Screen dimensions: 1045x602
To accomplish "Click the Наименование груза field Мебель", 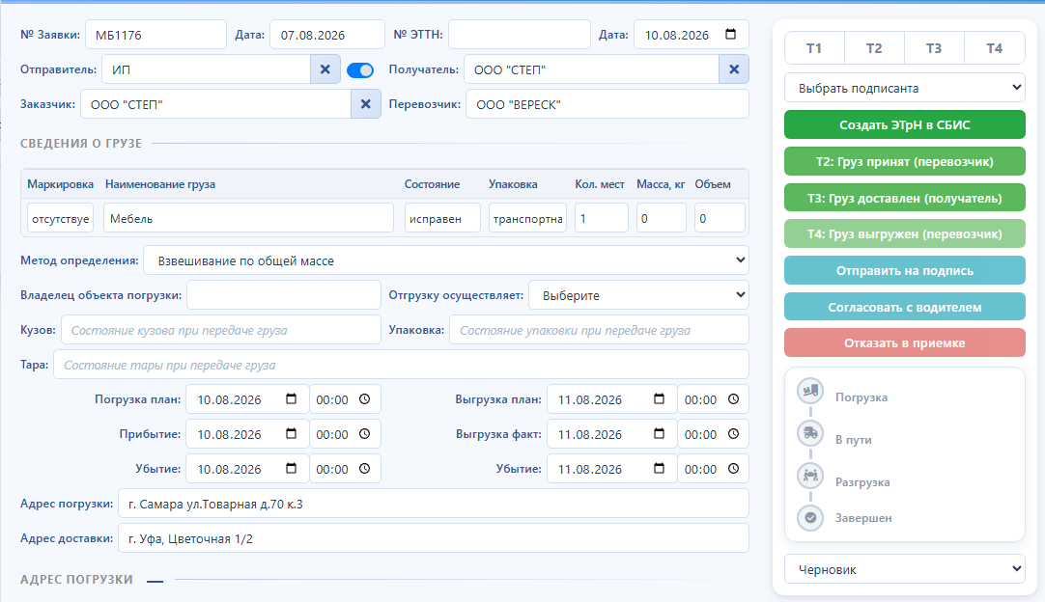I will 248,218.
